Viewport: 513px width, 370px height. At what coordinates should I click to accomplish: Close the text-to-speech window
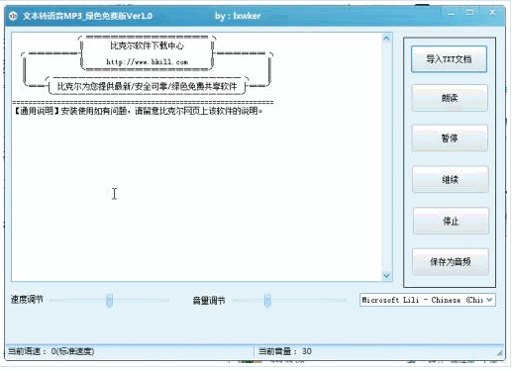492,13
